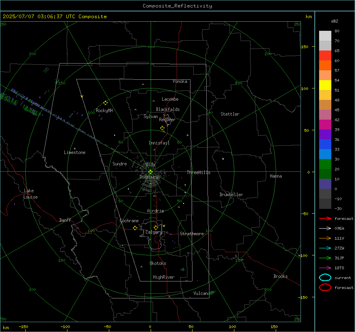Click the purple radar echo near Vulcan
Screen dimensions: 355x332
click(x=212, y=293)
